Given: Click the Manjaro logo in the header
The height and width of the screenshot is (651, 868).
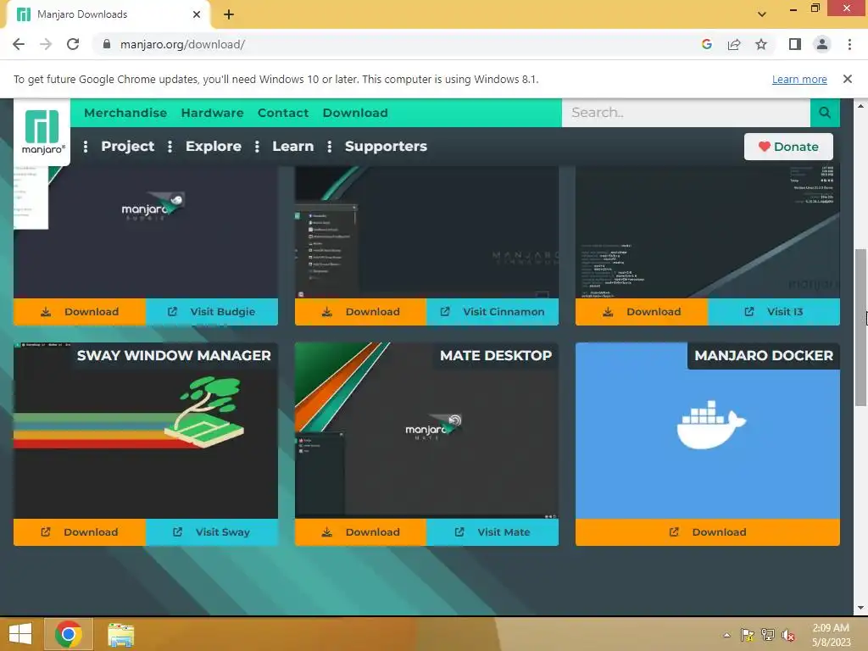Looking at the screenshot, I should coord(42,131).
